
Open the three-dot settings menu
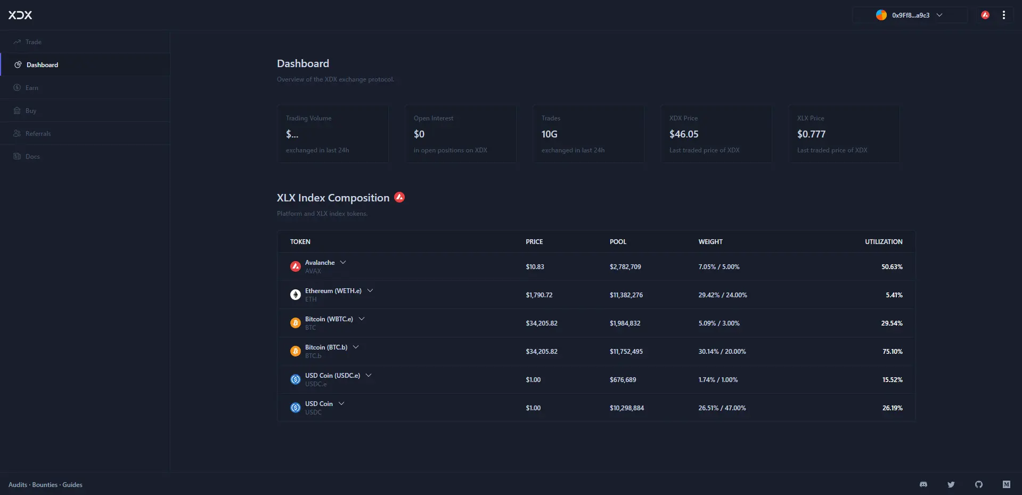[x=1004, y=15]
